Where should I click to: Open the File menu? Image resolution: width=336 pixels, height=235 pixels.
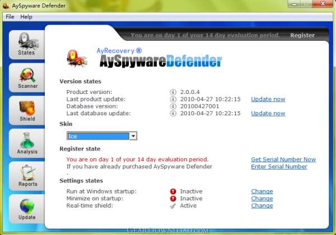coord(10,17)
